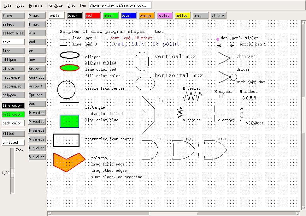Open the File menu
This screenshot has height=216, width=306.
[x=8, y=5]
